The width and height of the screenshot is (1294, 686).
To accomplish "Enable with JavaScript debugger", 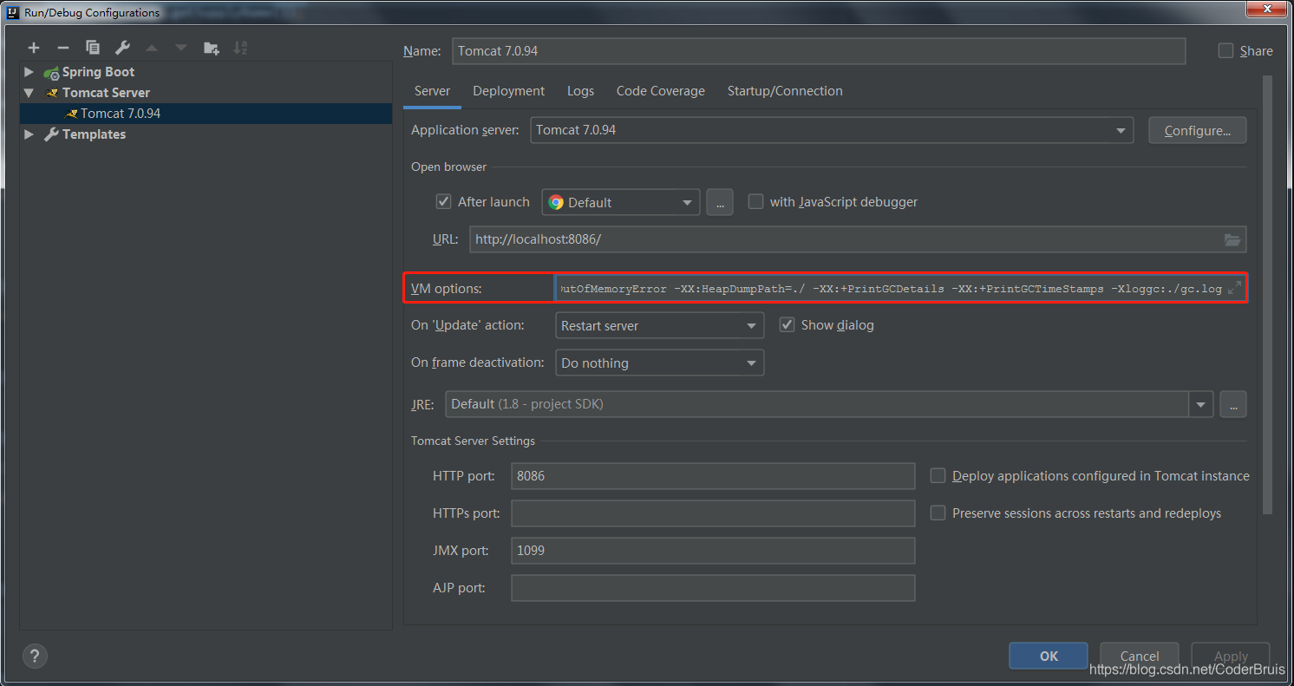I will tap(755, 201).
